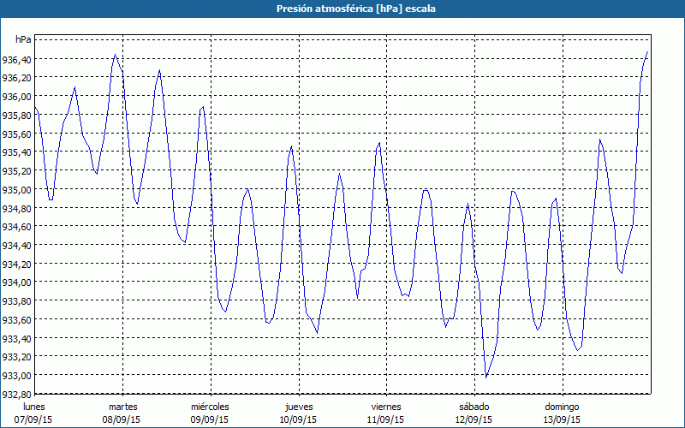This screenshot has width=685, height=428.
Task: Click the 933,00 y-axis label
Action: pyautogui.click(x=17, y=376)
